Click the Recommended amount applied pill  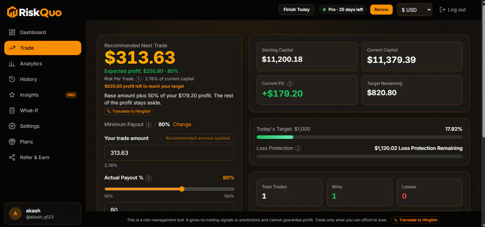pos(198,138)
